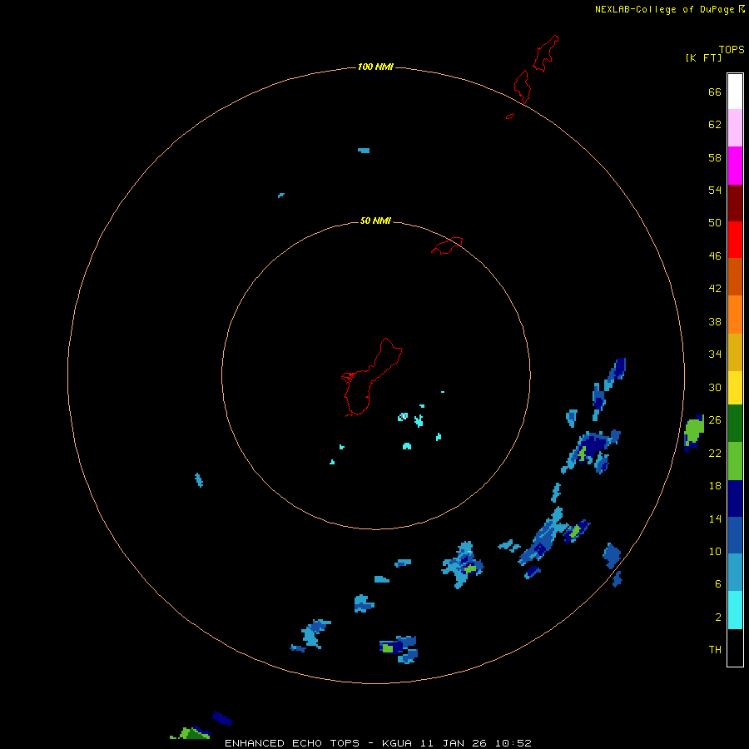Viewport: 749px width, 749px height.
Task: Click the cyan legend swatch
Action: pyautogui.click(x=735, y=610)
